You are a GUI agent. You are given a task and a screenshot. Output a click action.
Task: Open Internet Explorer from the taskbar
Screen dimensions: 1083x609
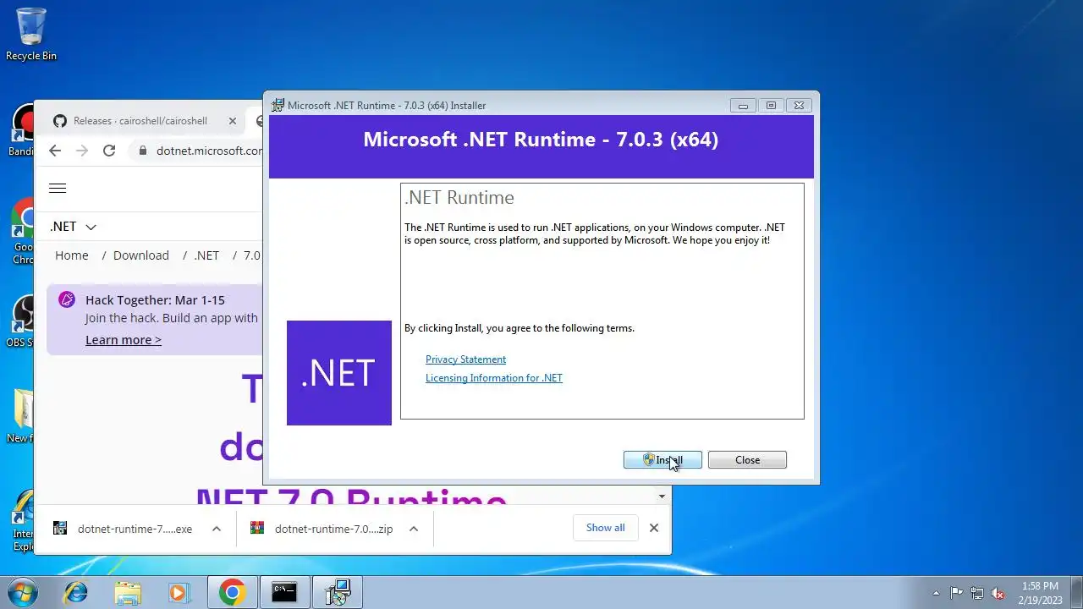[76, 592]
